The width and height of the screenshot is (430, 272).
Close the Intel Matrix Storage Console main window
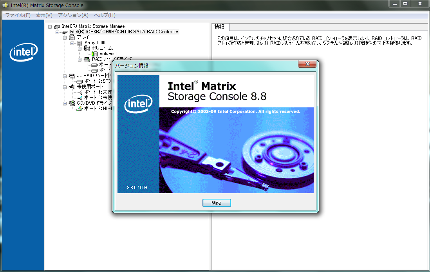[420, 4]
